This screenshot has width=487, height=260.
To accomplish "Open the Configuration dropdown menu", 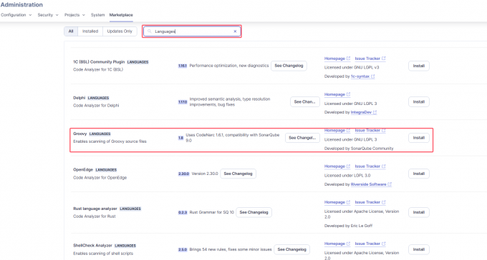I will point(16,15).
